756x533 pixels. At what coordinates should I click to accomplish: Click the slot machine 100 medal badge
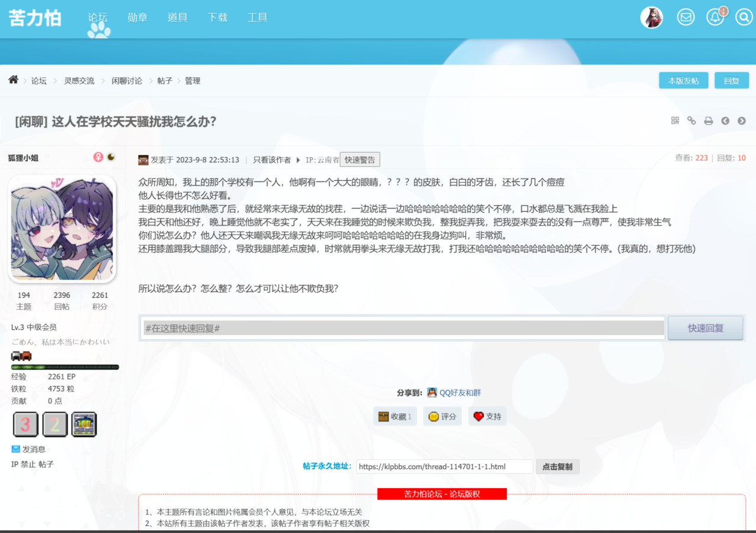click(x=84, y=424)
